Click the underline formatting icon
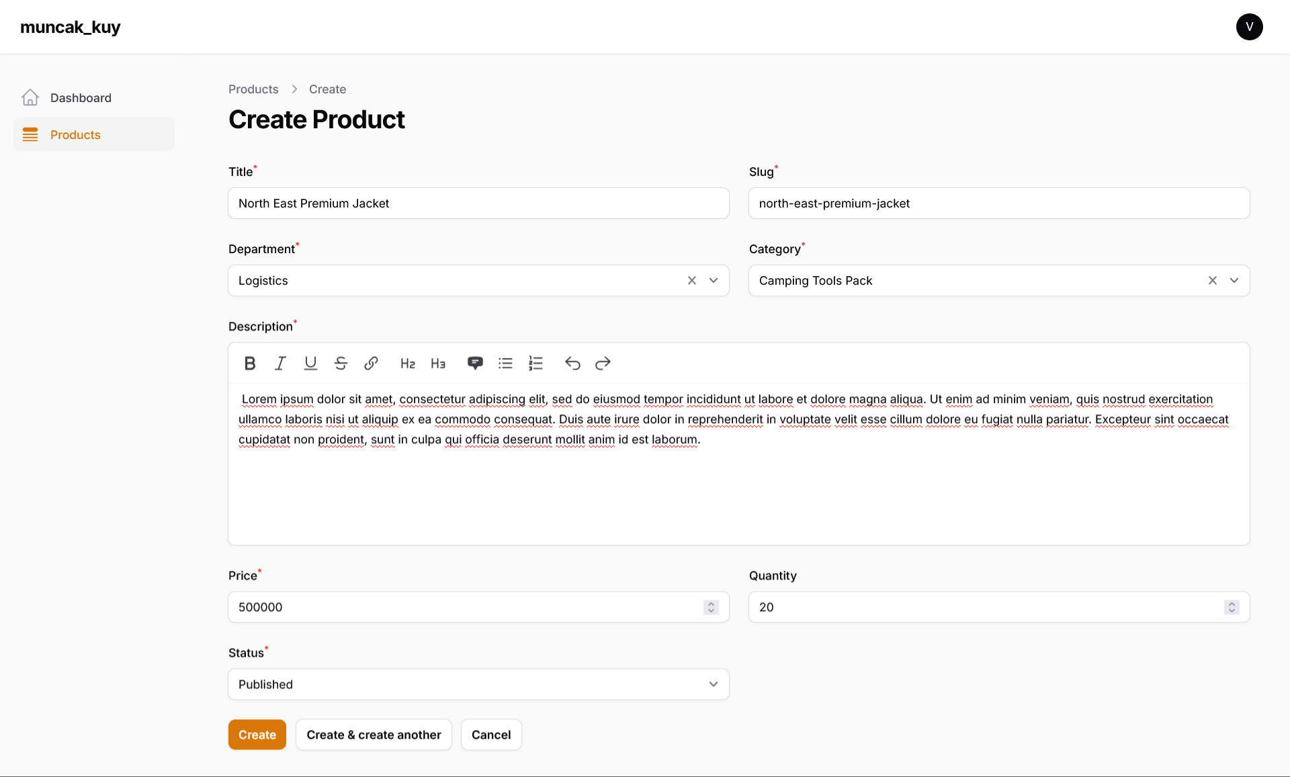Image resolution: width=1290 pixels, height=777 pixels. pyautogui.click(x=310, y=363)
